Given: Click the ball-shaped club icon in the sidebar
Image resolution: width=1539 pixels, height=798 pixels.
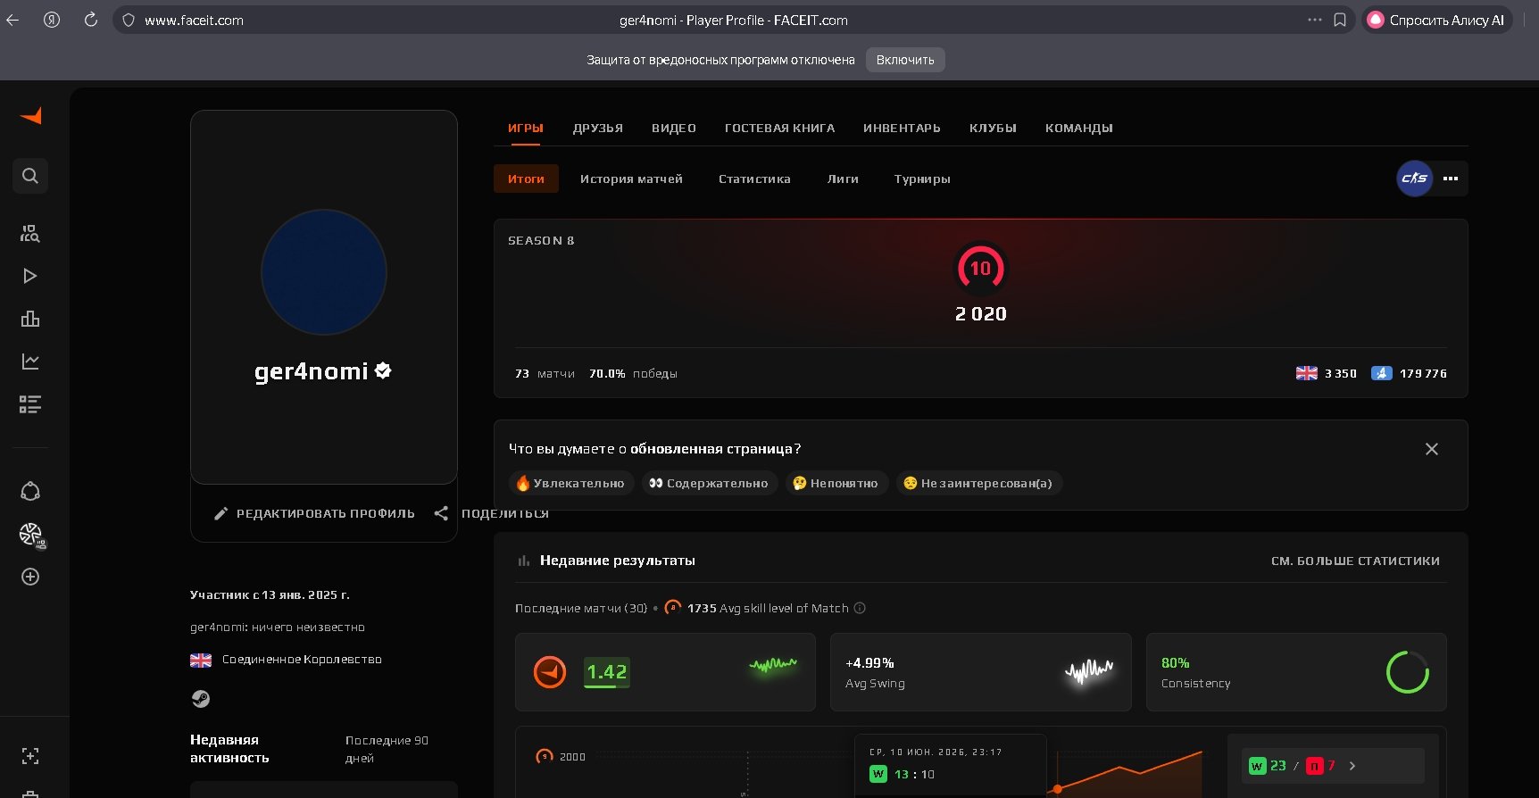Looking at the screenshot, I should (31, 535).
